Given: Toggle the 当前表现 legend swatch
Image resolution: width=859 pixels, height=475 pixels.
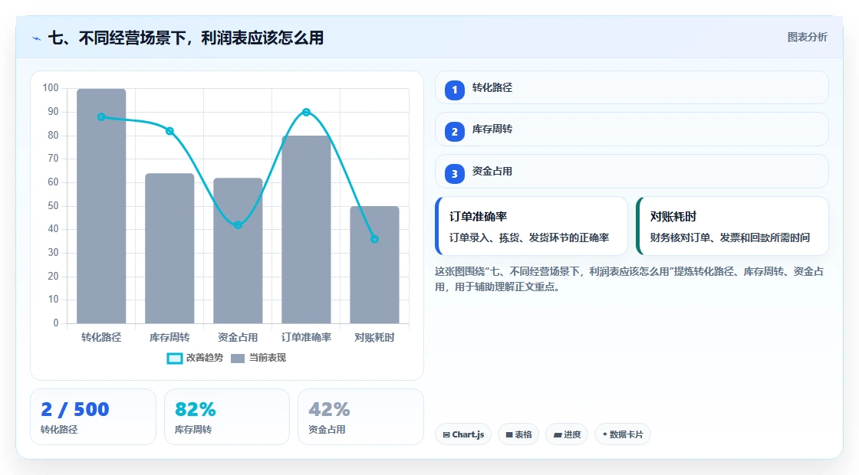Looking at the screenshot, I should [x=238, y=358].
